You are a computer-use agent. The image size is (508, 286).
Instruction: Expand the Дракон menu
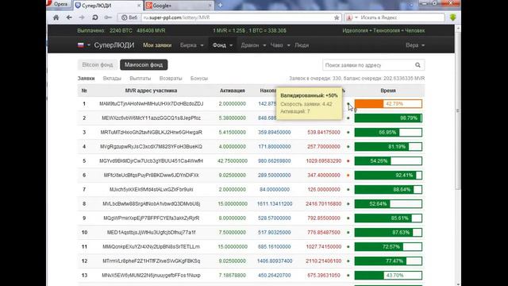pyautogui.click(x=253, y=45)
